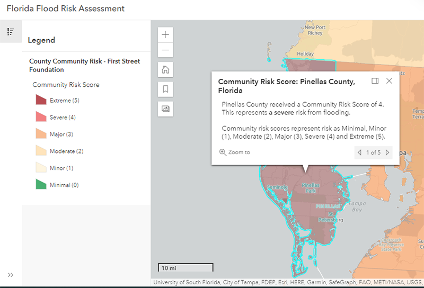Viewport: 424px width, 288px height.
Task: Select the Legend panel heading
Action: (41, 40)
